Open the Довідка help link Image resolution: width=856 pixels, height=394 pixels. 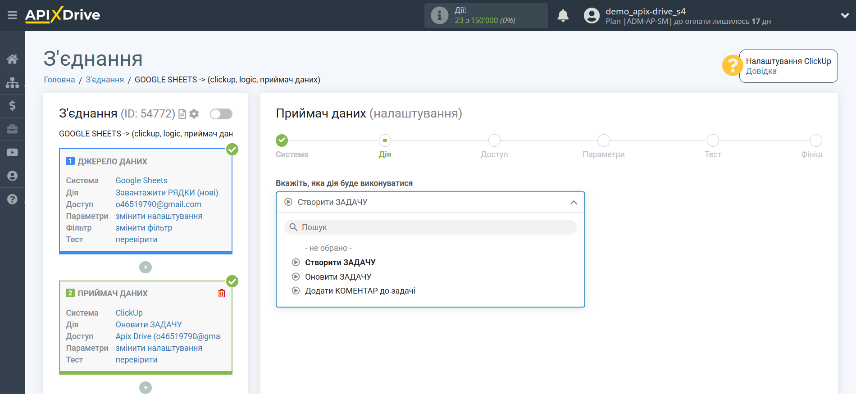[x=761, y=71]
